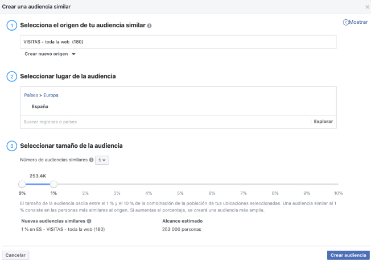Click the Europa breadcrumb link
Image resolution: width=371 pixels, height=262 pixels.
pyautogui.click(x=50, y=95)
